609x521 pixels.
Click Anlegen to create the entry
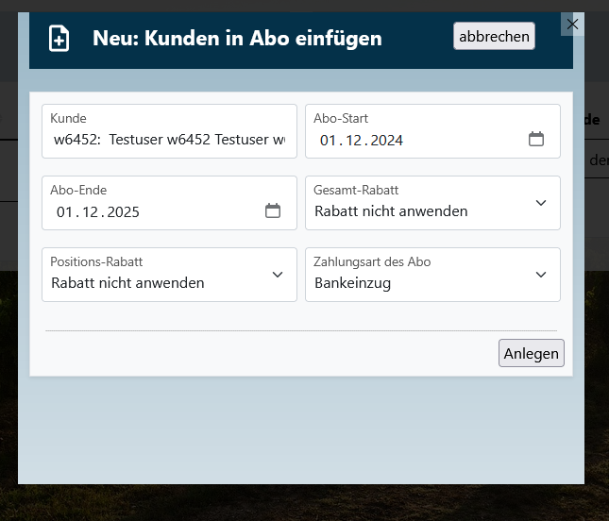[531, 353]
